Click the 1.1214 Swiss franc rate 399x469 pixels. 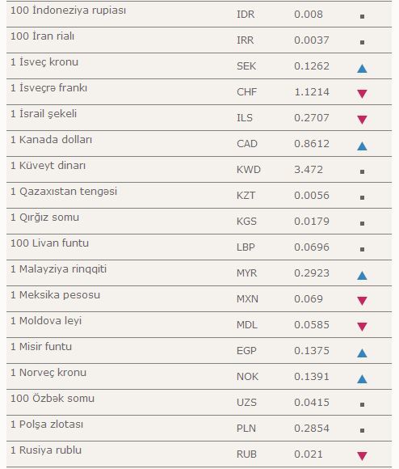pos(312,92)
